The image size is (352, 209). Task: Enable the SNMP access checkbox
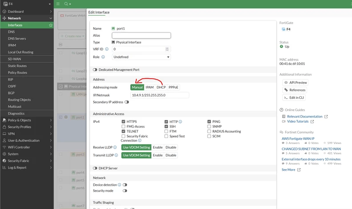coord(209,126)
